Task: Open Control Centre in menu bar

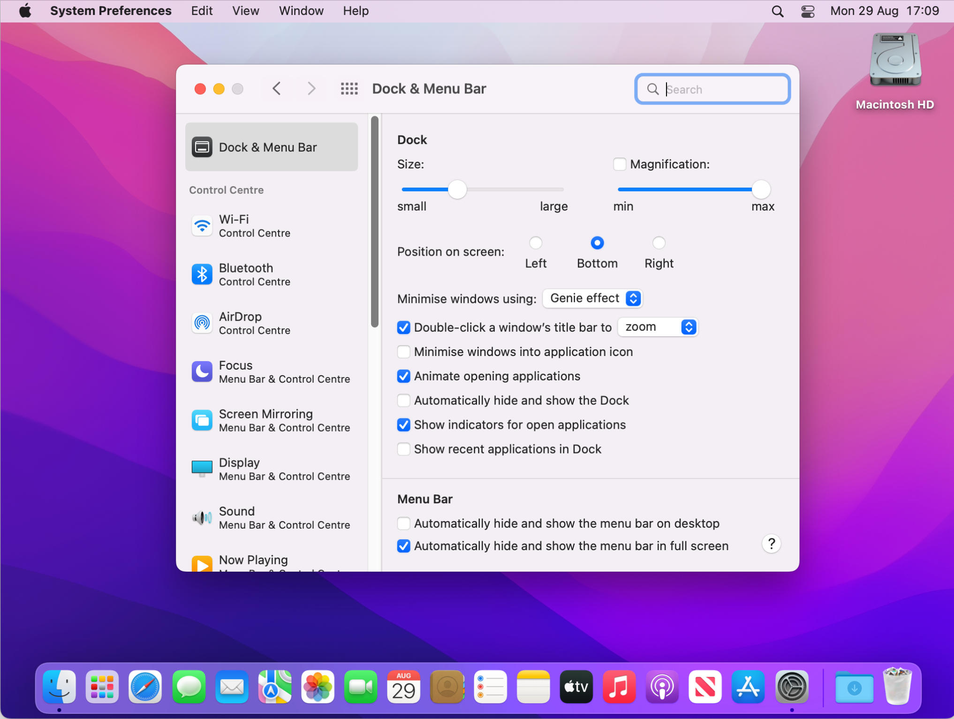Action: tap(808, 11)
